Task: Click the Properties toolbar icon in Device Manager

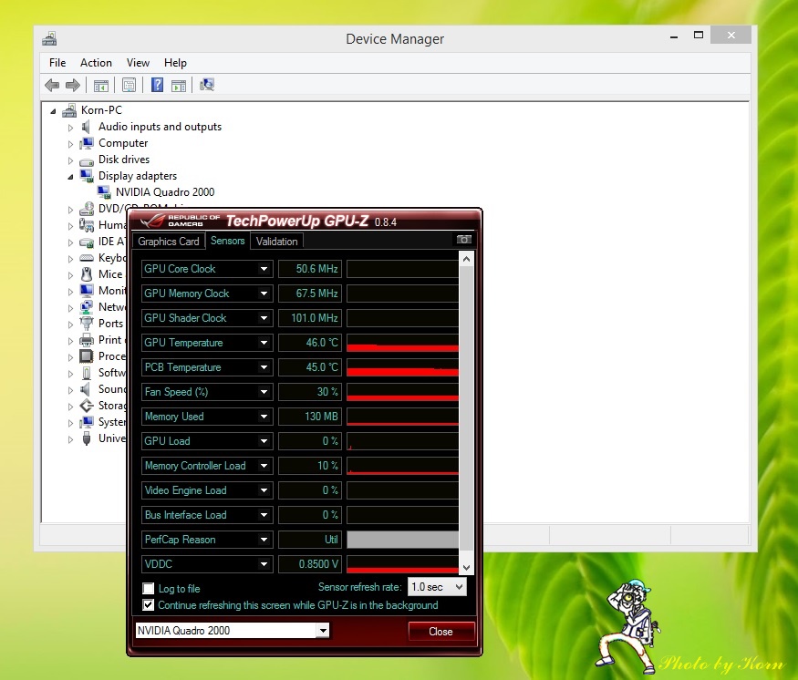Action: 129,85
